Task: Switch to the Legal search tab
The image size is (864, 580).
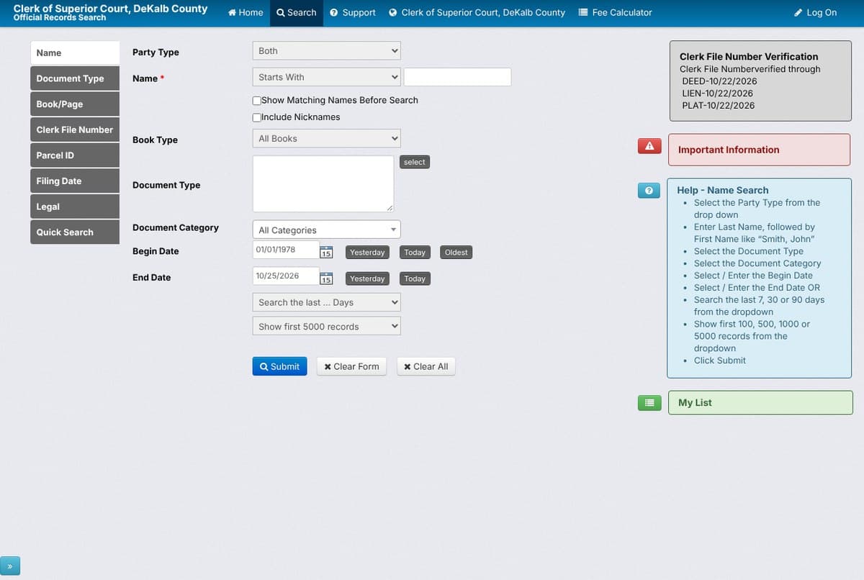Action: click(75, 207)
